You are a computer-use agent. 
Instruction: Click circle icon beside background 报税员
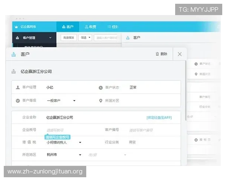[x=196, y=140]
